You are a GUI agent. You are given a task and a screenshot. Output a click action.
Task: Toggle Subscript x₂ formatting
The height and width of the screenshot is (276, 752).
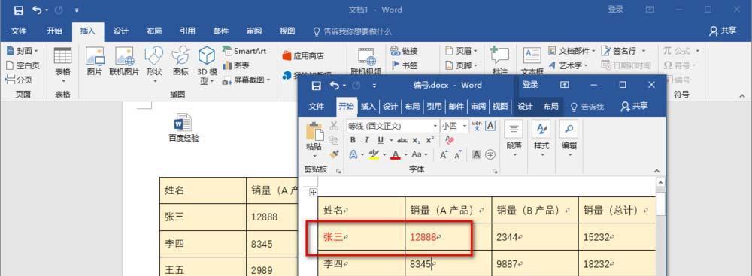tap(416, 140)
